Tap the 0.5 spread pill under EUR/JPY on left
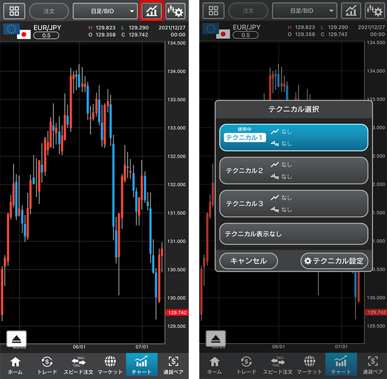Screen dimensions: 387x379 click(46, 35)
